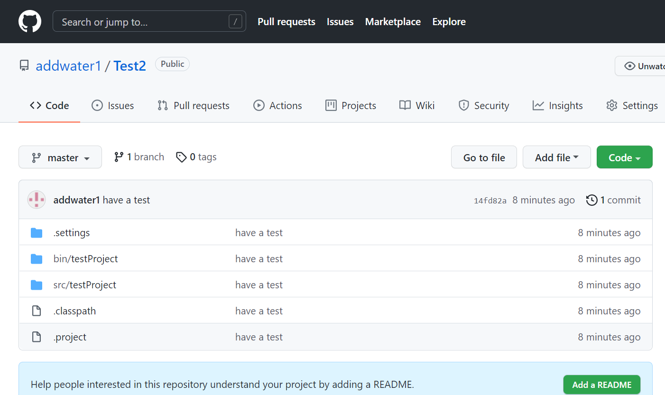Switch to the Projects tab
Image resolution: width=665 pixels, height=395 pixels.
click(351, 106)
